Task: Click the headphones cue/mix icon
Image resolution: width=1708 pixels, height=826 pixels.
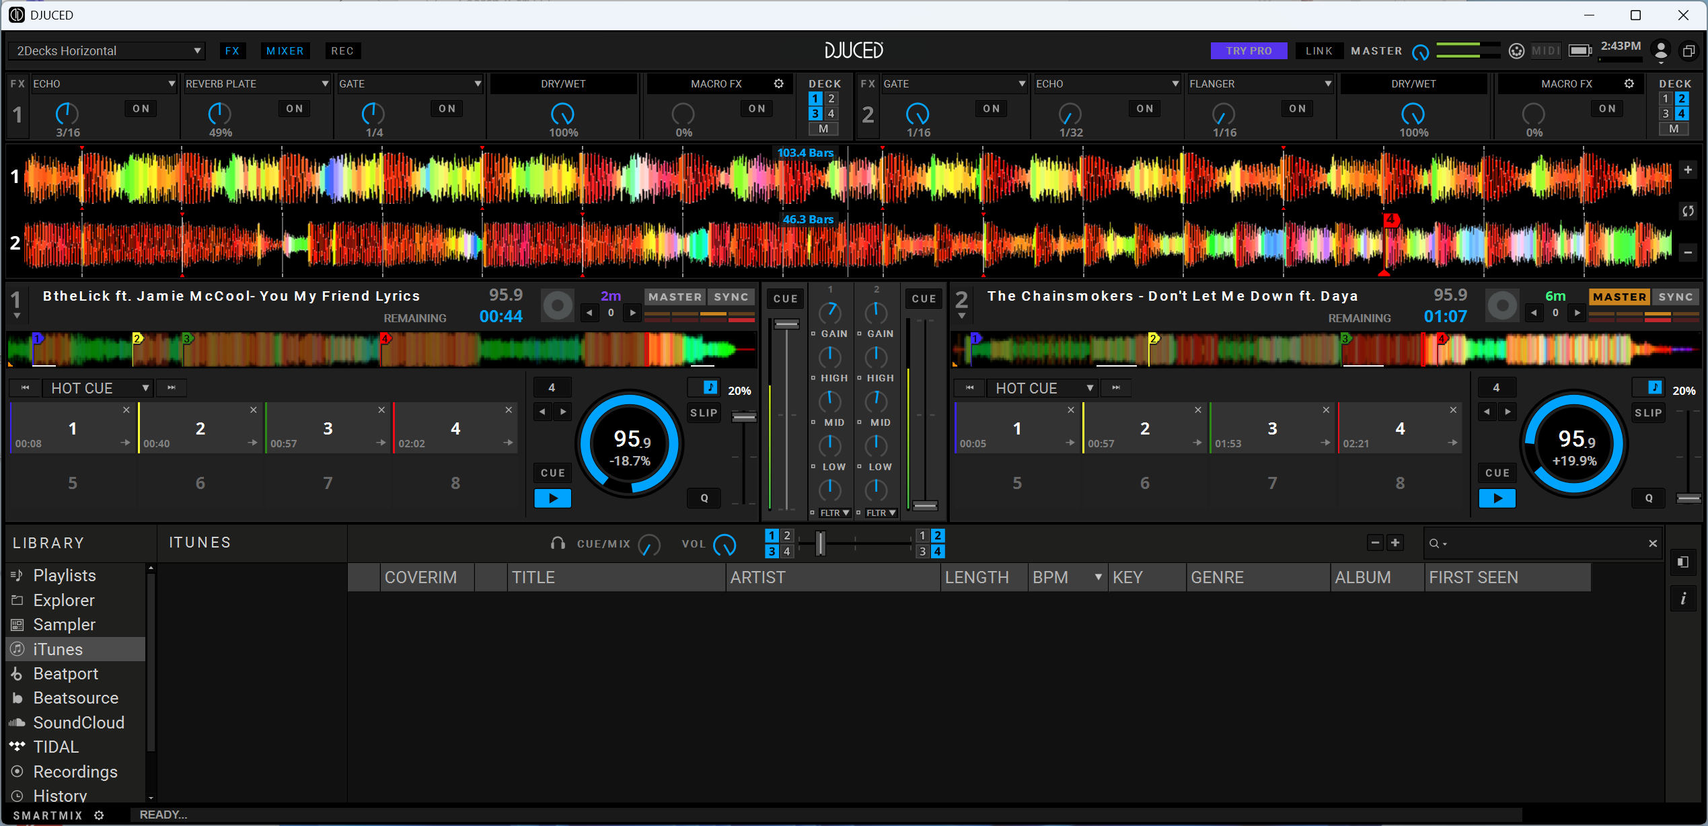Action: click(x=558, y=543)
